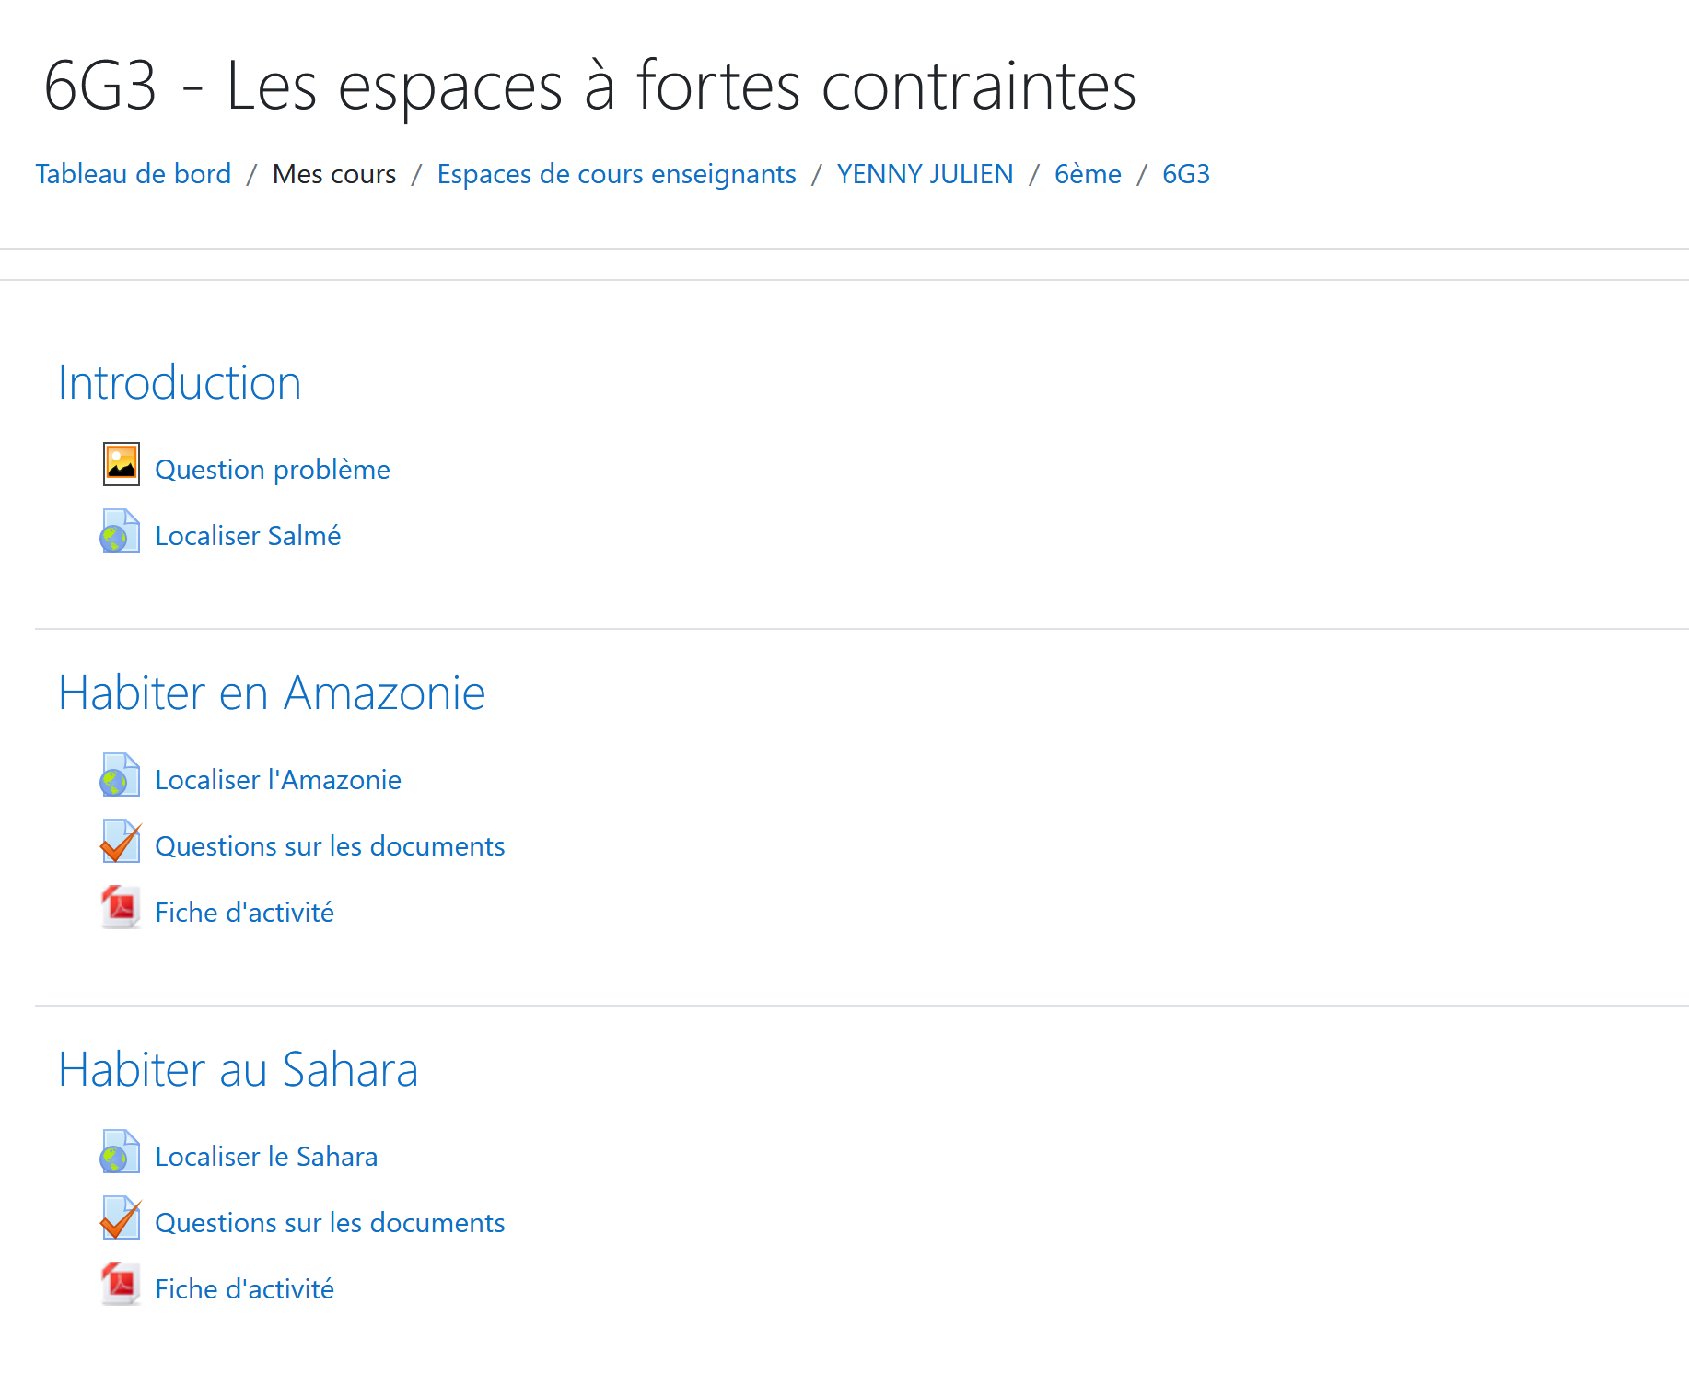The width and height of the screenshot is (1689, 1374).
Task: Open the Question problème link
Action: click(x=273, y=470)
